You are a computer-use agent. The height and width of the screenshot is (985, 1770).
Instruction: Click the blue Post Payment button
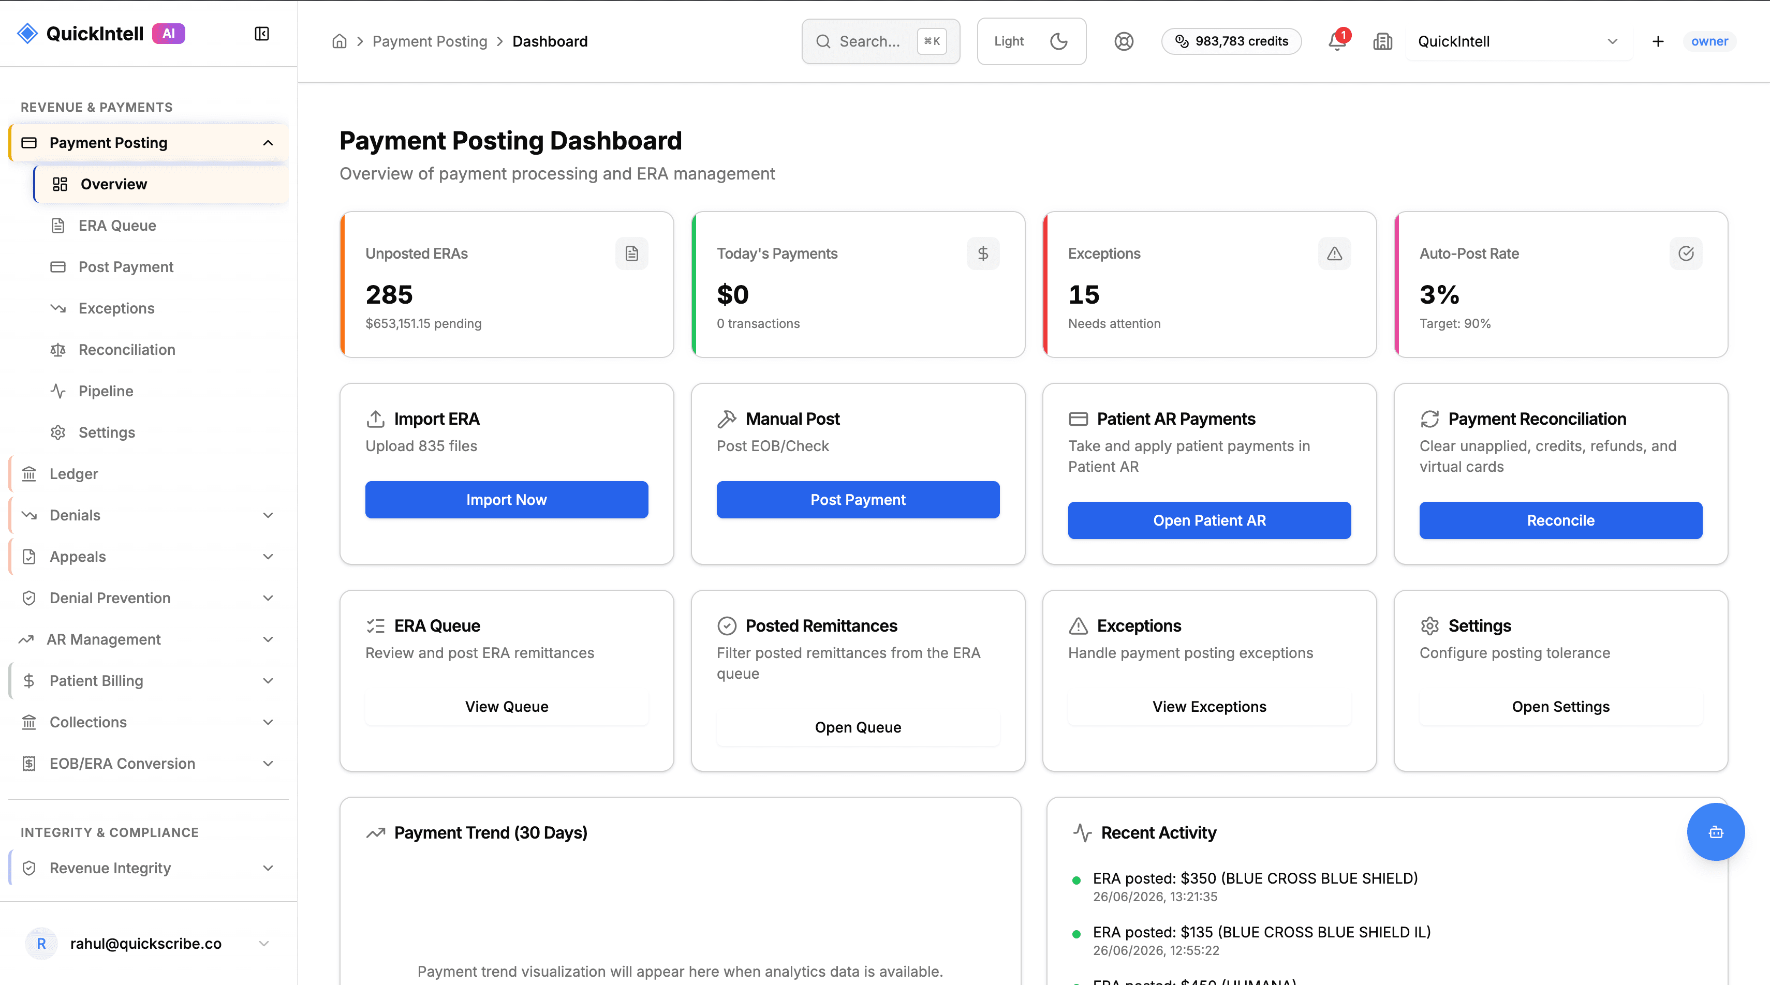click(x=858, y=499)
